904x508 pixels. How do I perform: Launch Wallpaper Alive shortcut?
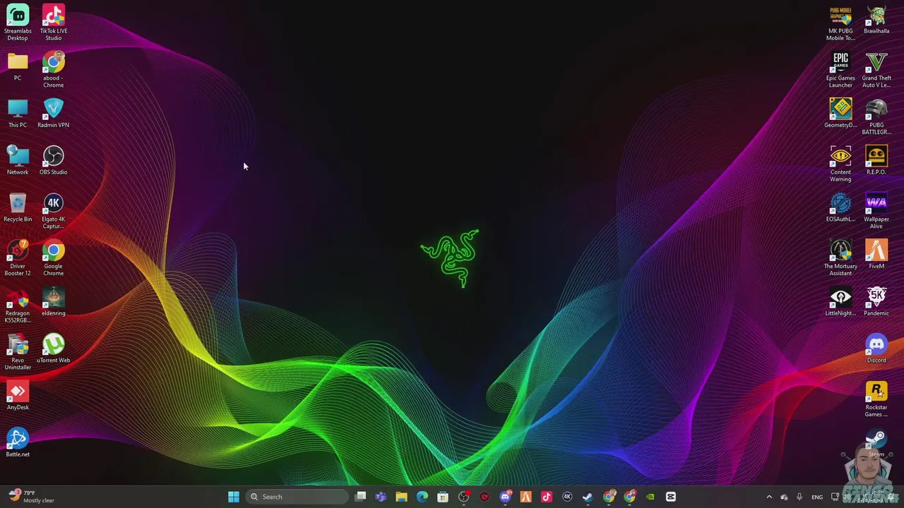click(876, 212)
